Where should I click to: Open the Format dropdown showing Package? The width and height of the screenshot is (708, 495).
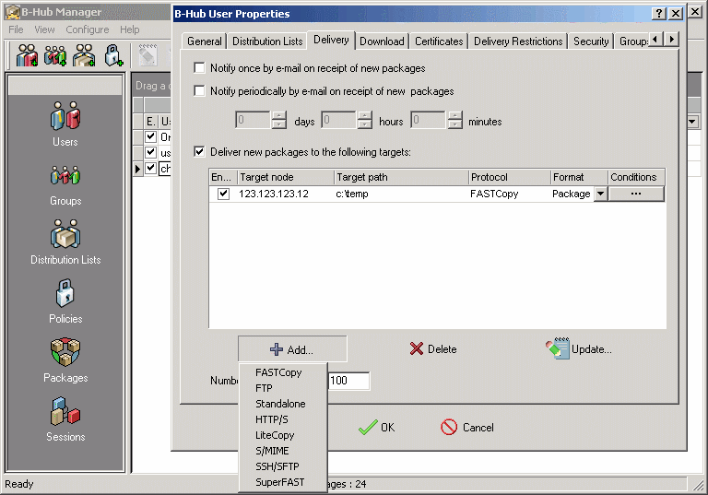pos(600,194)
